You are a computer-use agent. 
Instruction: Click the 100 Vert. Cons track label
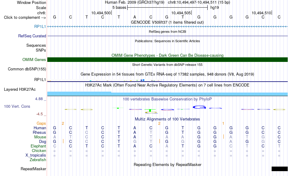(x=17, y=106)
